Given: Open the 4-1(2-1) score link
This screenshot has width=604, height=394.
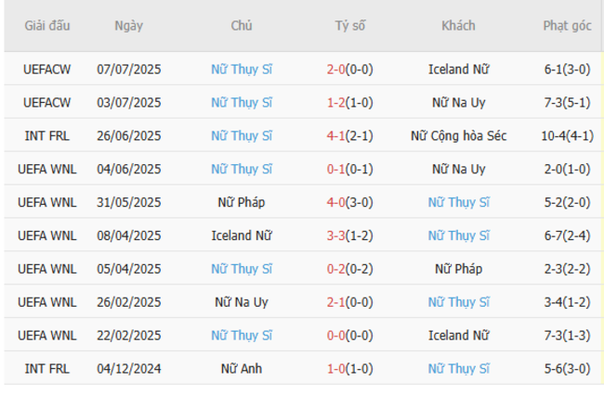Looking at the screenshot, I should pyautogui.click(x=349, y=135).
